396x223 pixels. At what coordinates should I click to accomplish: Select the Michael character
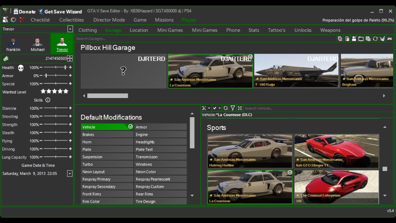point(37,44)
